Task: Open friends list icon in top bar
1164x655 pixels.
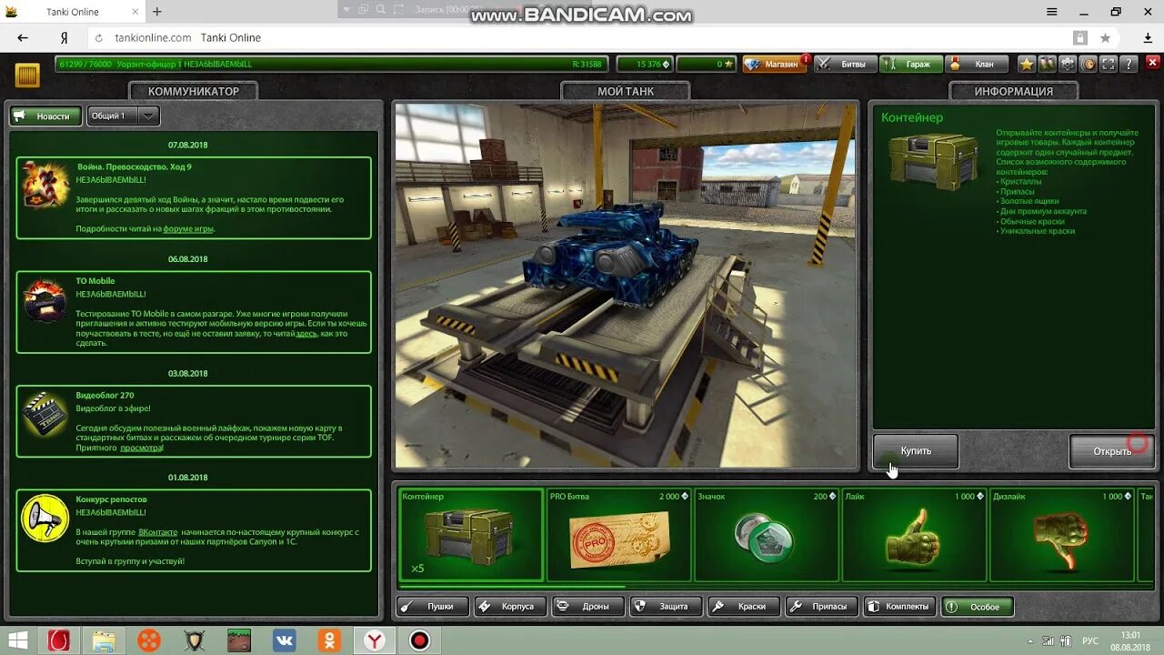Action: click(x=1048, y=65)
